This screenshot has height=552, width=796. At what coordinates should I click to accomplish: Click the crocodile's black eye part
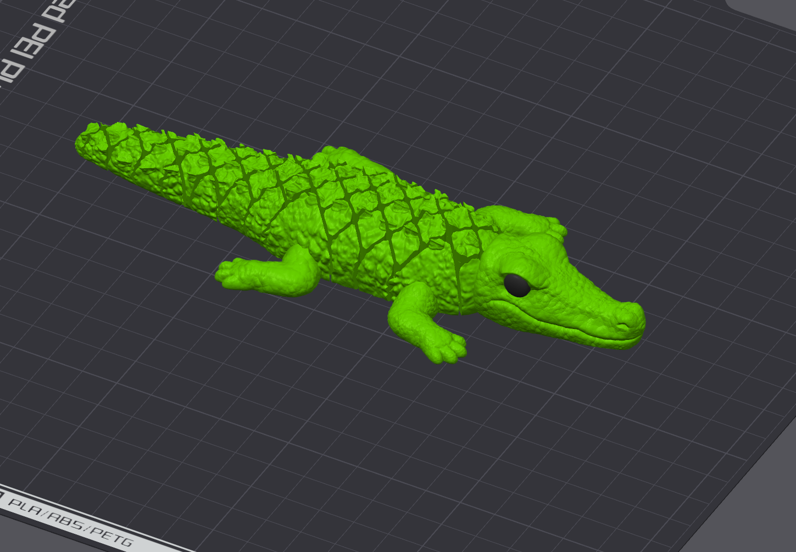[517, 285]
